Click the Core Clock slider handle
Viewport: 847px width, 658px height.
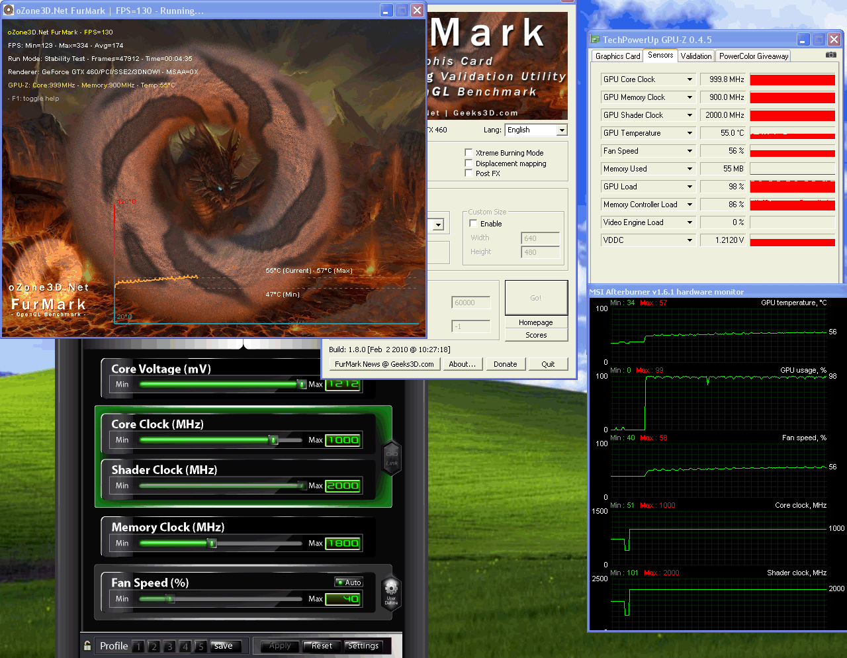point(273,440)
